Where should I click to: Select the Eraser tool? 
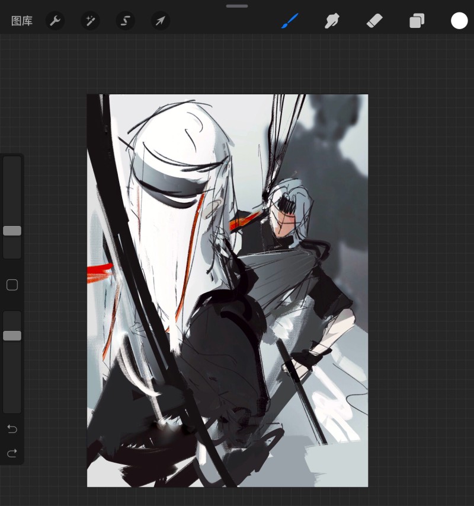point(374,21)
